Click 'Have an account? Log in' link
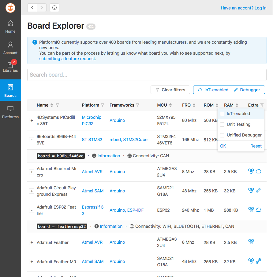Image resolution: width=273 pixels, height=277 pixels. 243,8
